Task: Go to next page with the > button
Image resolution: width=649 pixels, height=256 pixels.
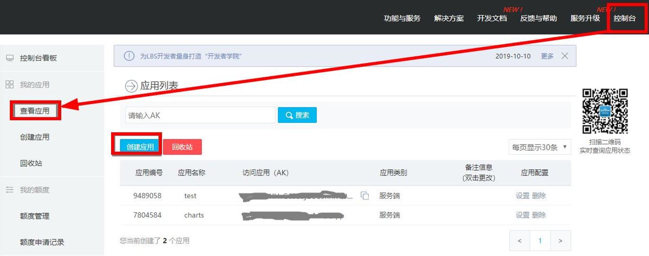Action: click(x=561, y=241)
